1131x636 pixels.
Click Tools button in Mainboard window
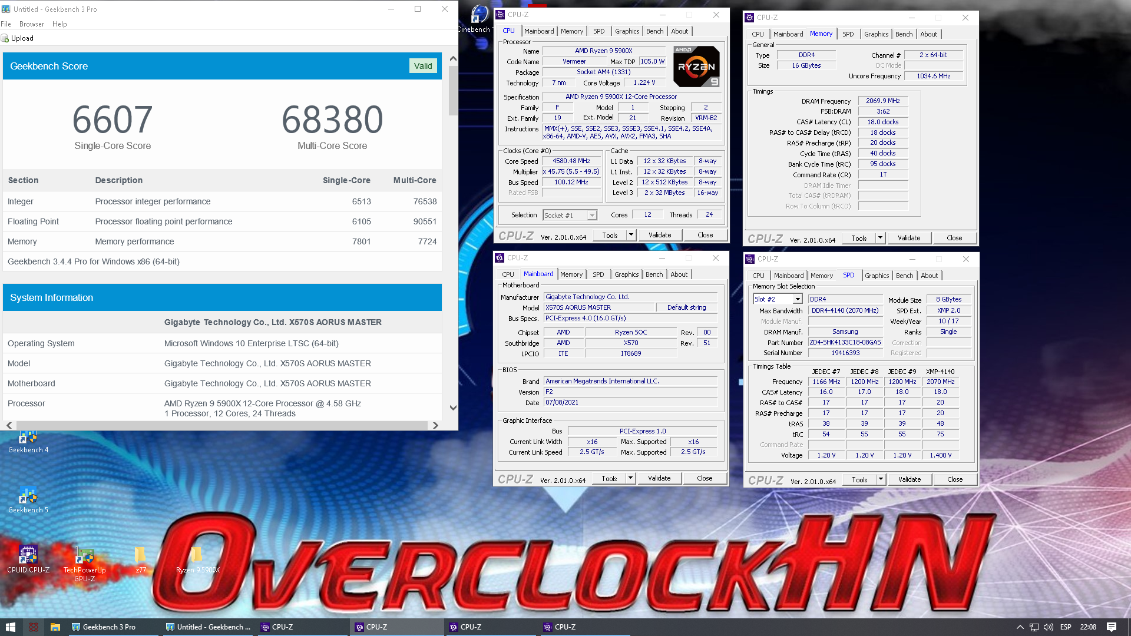pyautogui.click(x=609, y=478)
